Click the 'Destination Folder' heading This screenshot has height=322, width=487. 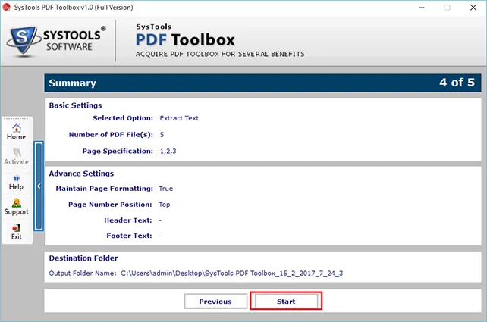(x=83, y=258)
